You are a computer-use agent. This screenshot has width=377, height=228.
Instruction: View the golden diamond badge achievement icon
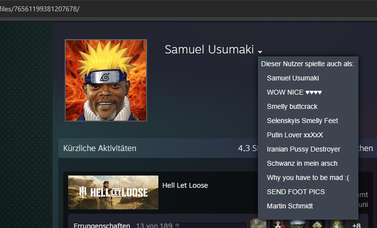(x=317, y=224)
